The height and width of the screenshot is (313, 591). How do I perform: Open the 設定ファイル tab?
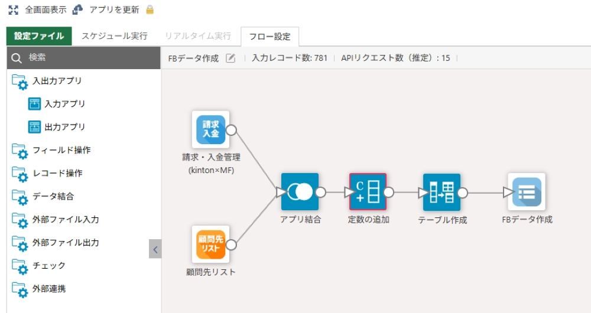pos(39,36)
